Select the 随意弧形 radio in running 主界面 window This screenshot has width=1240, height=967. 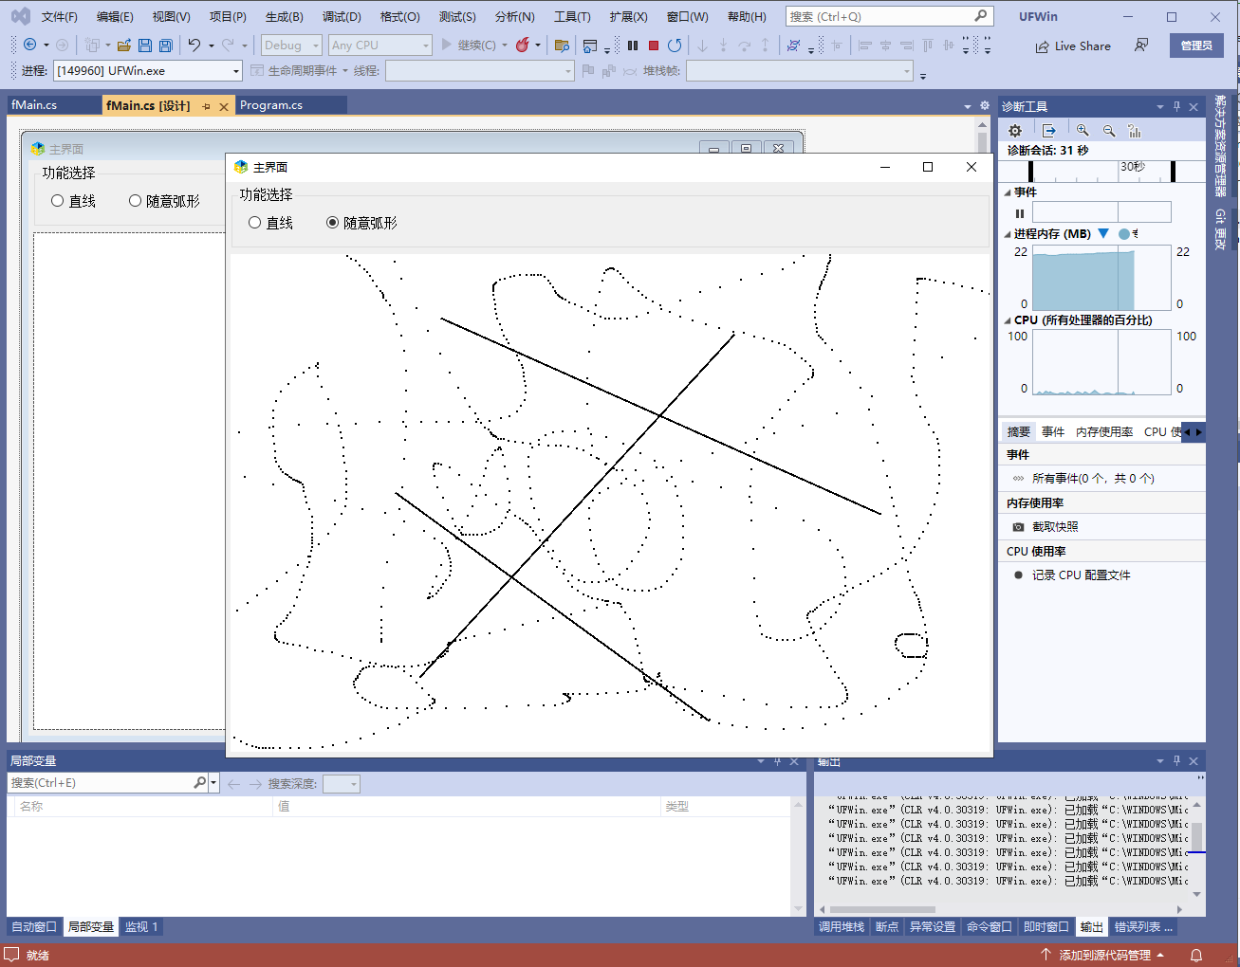(361, 223)
